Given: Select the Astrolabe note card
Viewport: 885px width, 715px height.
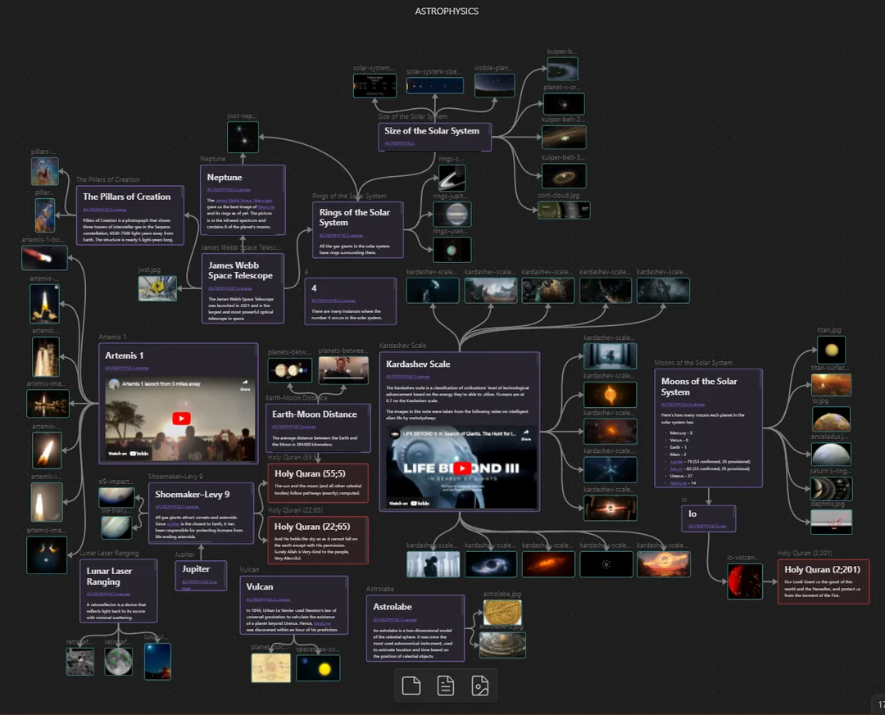Looking at the screenshot, I should click(x=415, y=627).
